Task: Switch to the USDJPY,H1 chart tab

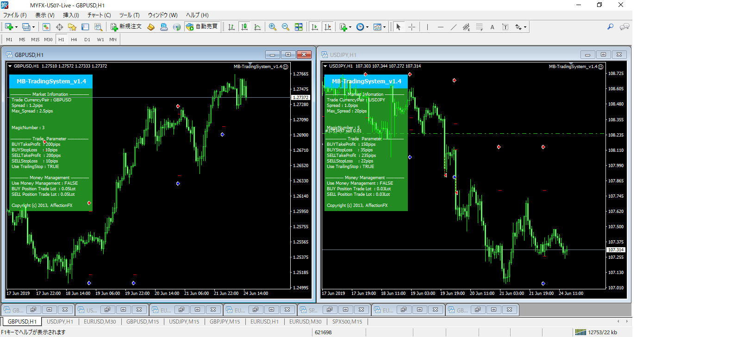Action: click(x=60, y=321)
